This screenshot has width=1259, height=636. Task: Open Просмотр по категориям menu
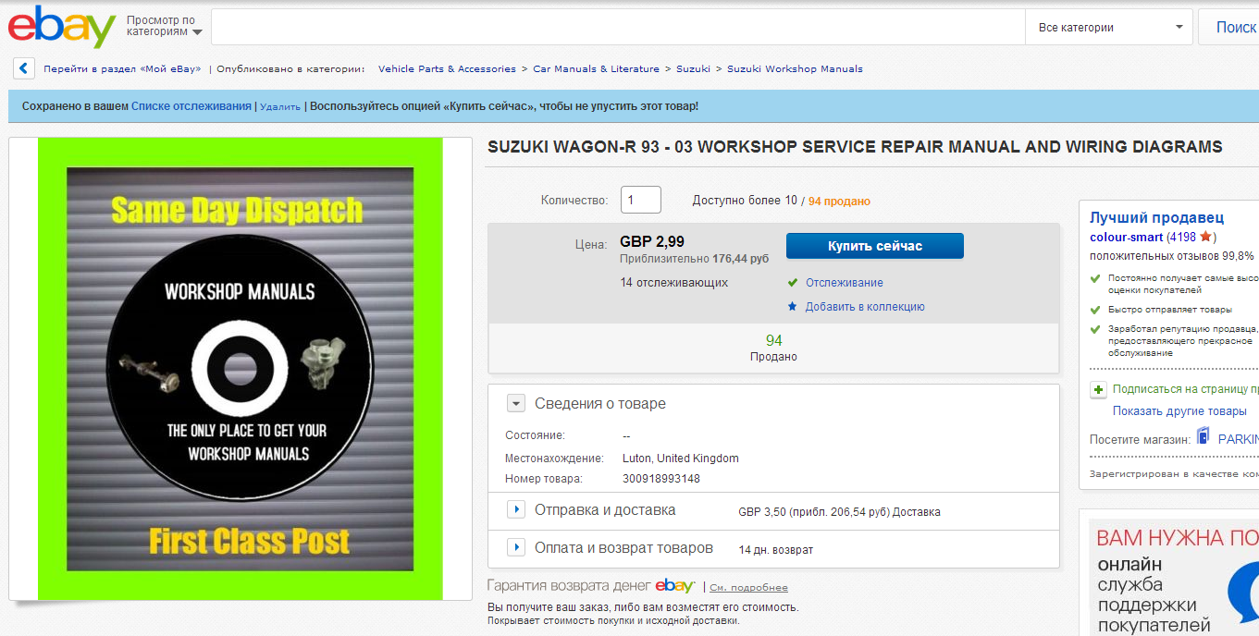pos(164,26)
